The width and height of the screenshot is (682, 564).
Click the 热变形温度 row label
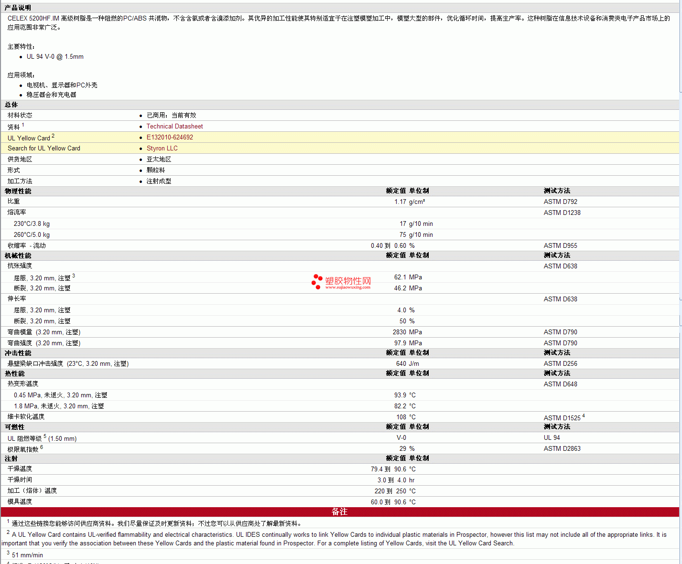(x=23, y=384)
